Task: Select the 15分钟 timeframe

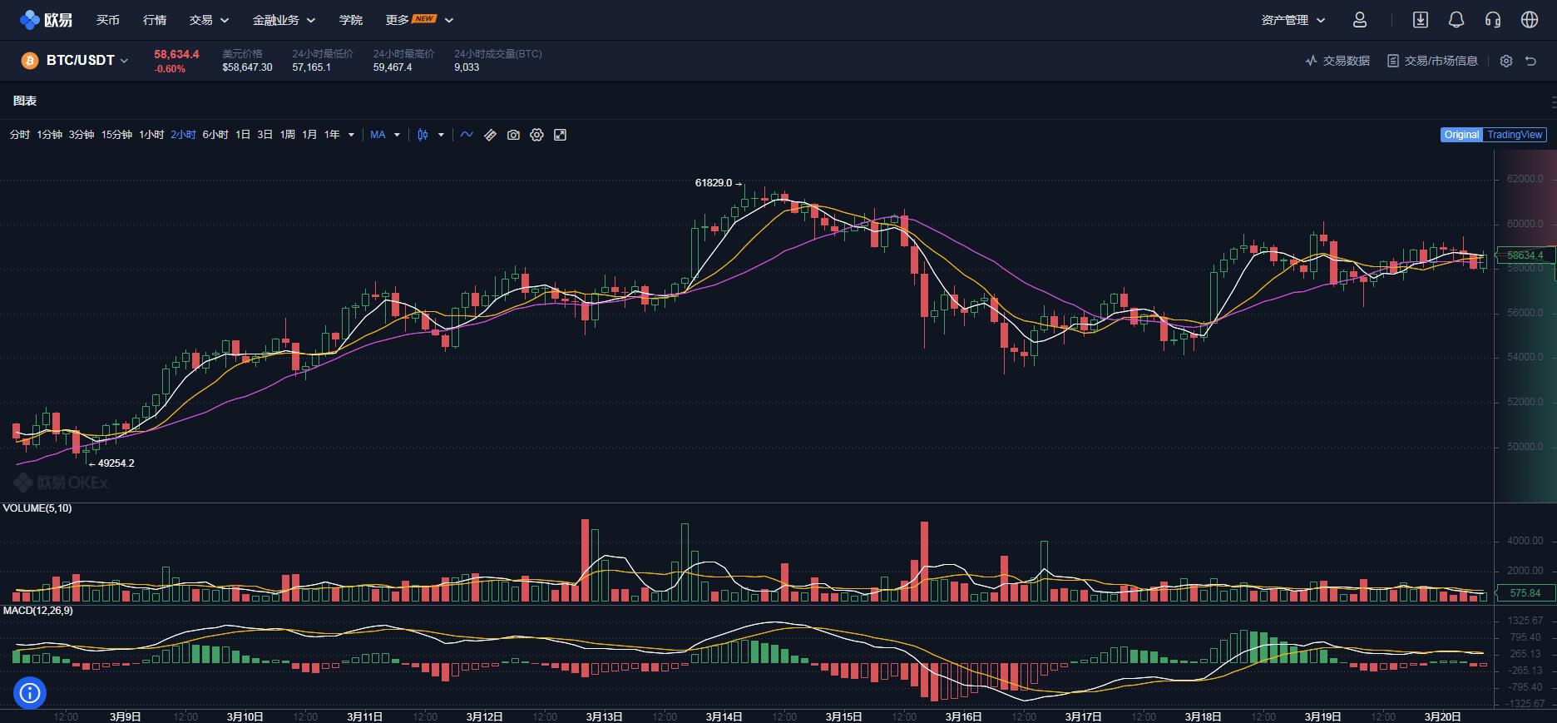Action: [x=116, y=135]
